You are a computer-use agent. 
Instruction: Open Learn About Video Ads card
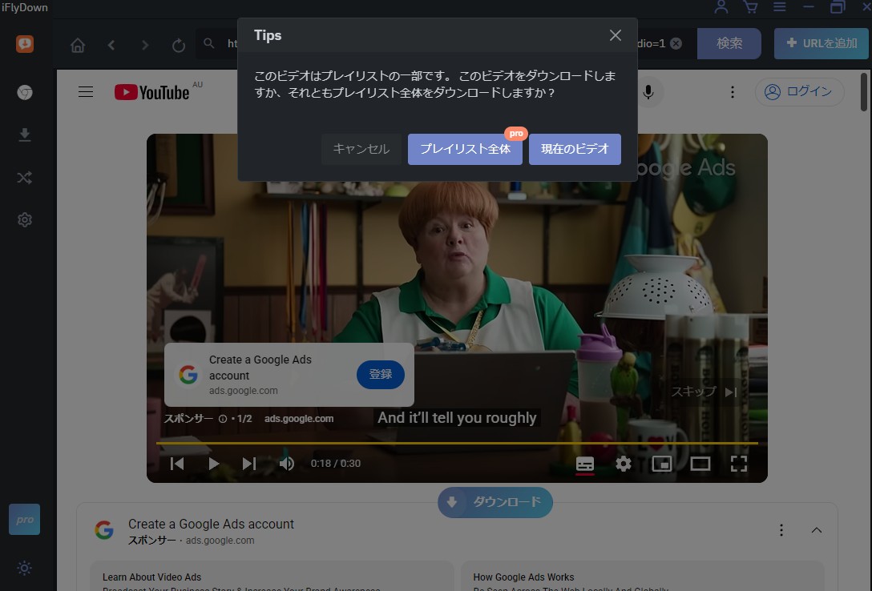pyautogui.click(x=272, y=577)
